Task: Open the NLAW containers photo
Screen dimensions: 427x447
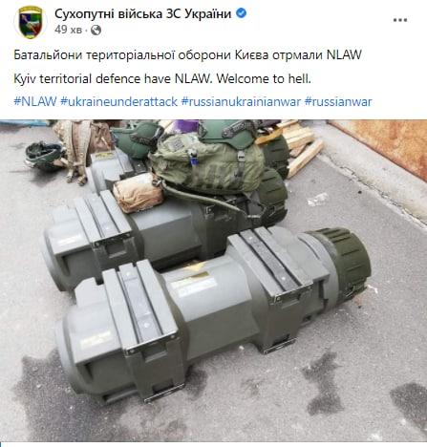Action: click(213, 281)
